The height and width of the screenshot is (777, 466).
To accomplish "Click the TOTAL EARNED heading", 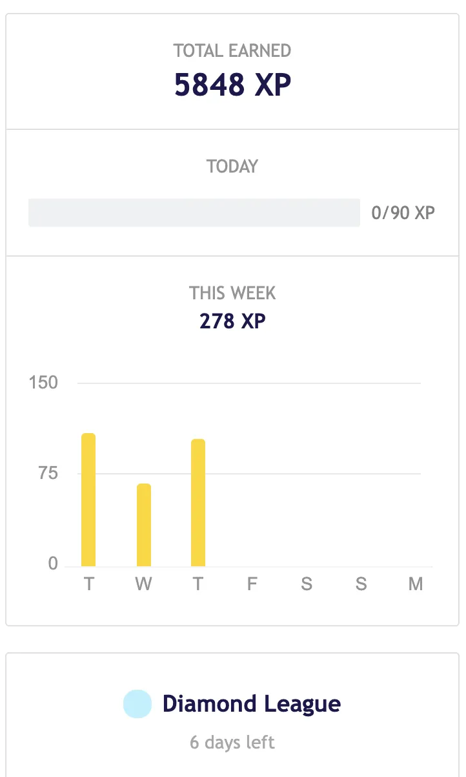I will pyautogui.click(x=232, y=50).
